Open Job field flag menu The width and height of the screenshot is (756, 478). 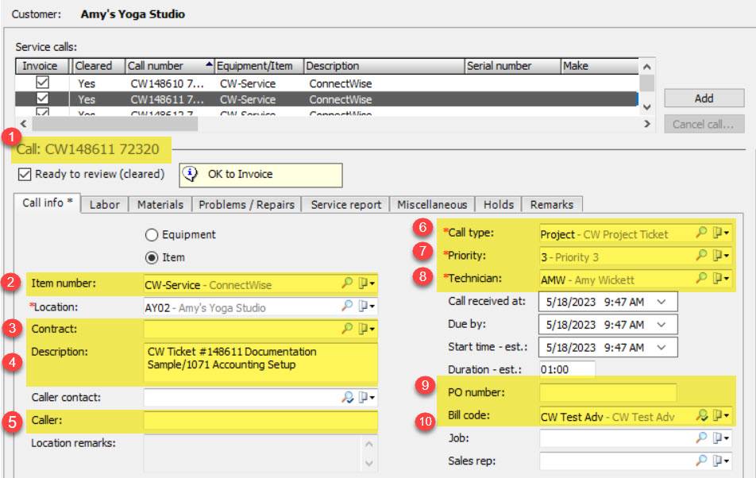click(721, 438)
